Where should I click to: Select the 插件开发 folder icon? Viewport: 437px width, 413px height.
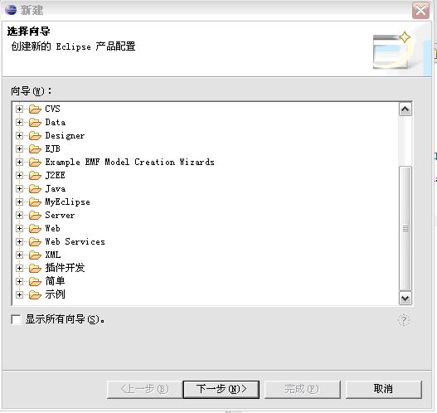(x=35, y=269)
